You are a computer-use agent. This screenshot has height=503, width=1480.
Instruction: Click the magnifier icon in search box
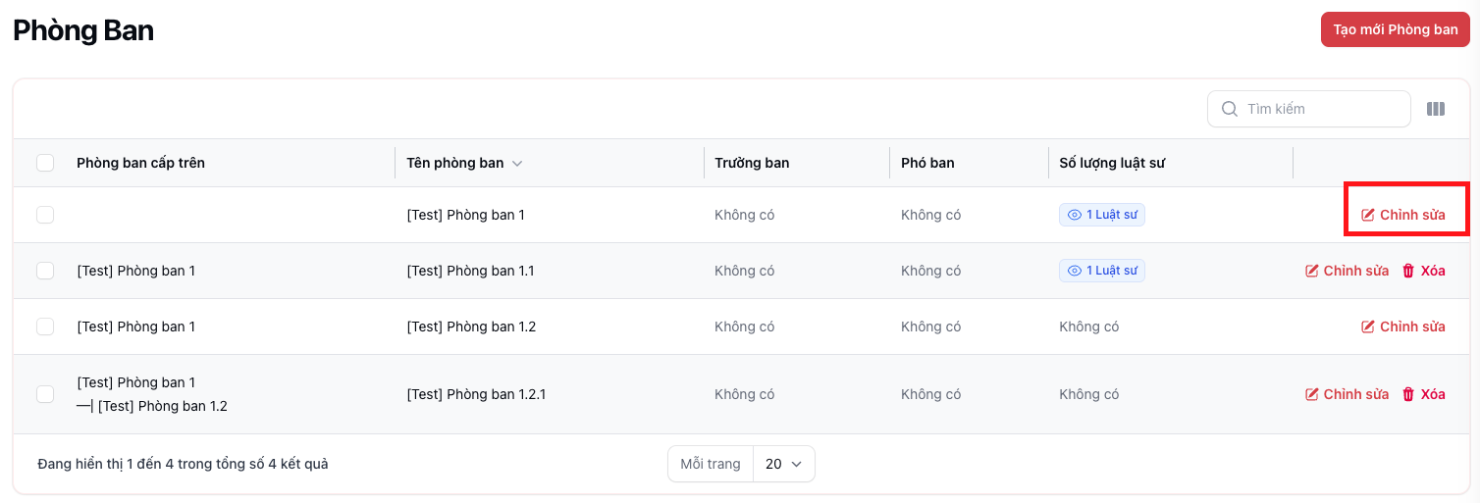point(1229,109)
